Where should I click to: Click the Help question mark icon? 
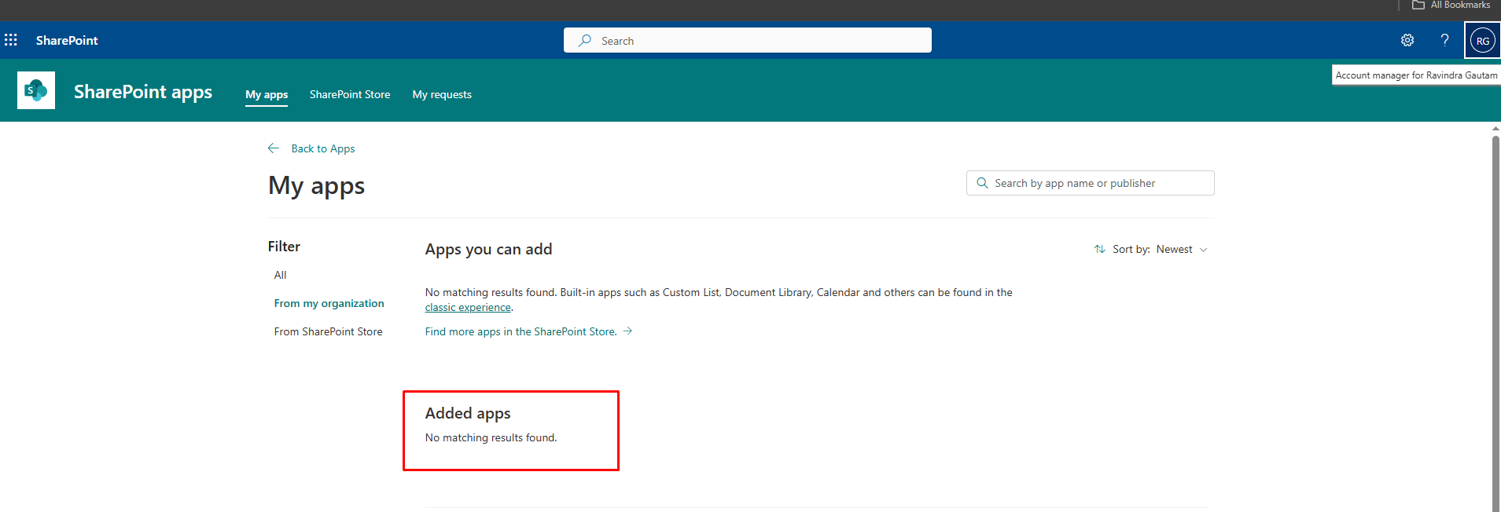[1444, 40]
